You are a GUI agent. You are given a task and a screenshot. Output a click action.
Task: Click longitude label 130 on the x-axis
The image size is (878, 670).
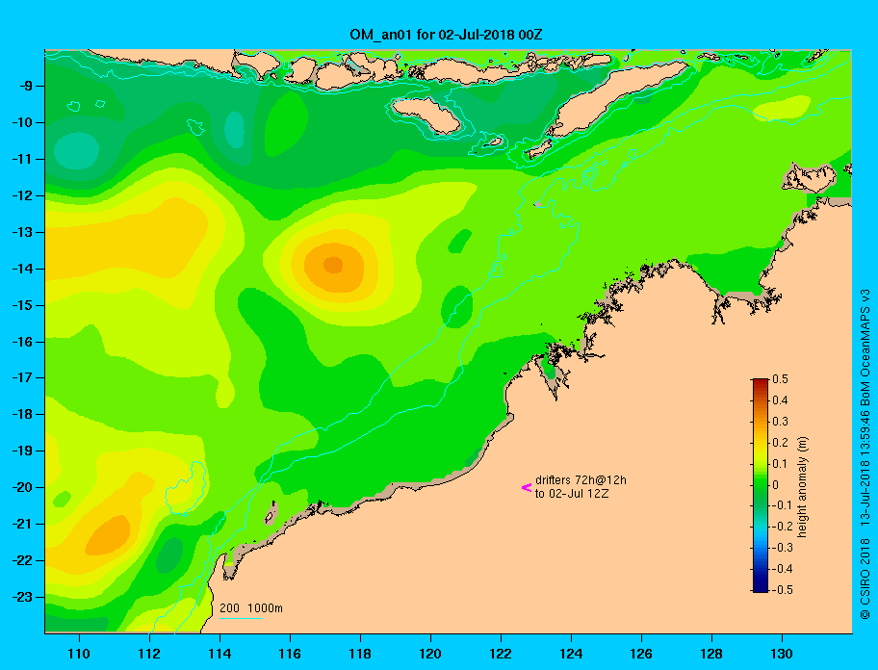point(782,654)
